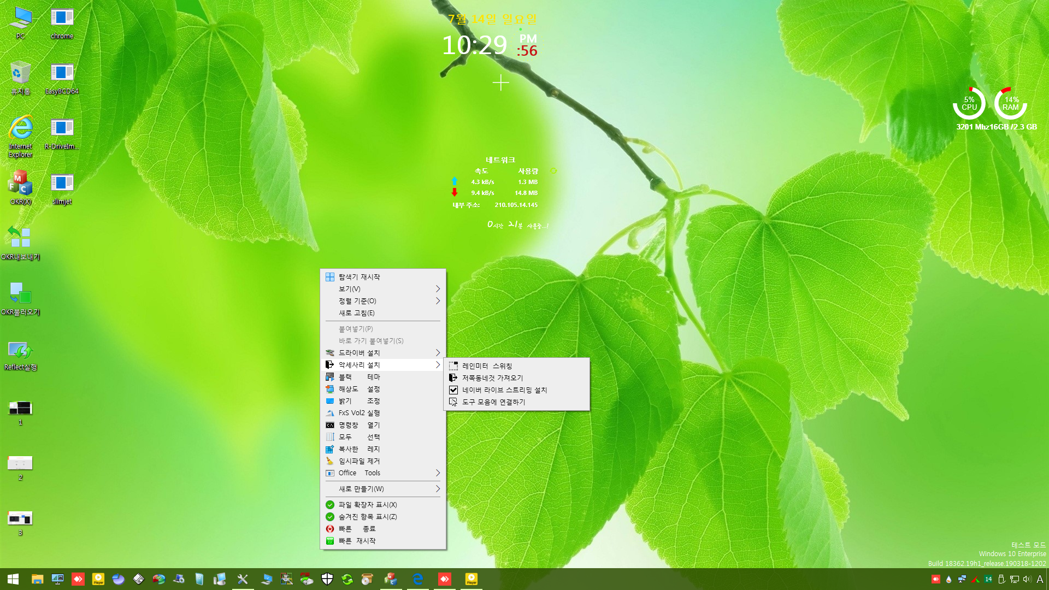Image resolution: width=1049 pixels, height=590 pixels.
Task: Expand the 보기(V) submenu
Action: (x=382, y=289)
